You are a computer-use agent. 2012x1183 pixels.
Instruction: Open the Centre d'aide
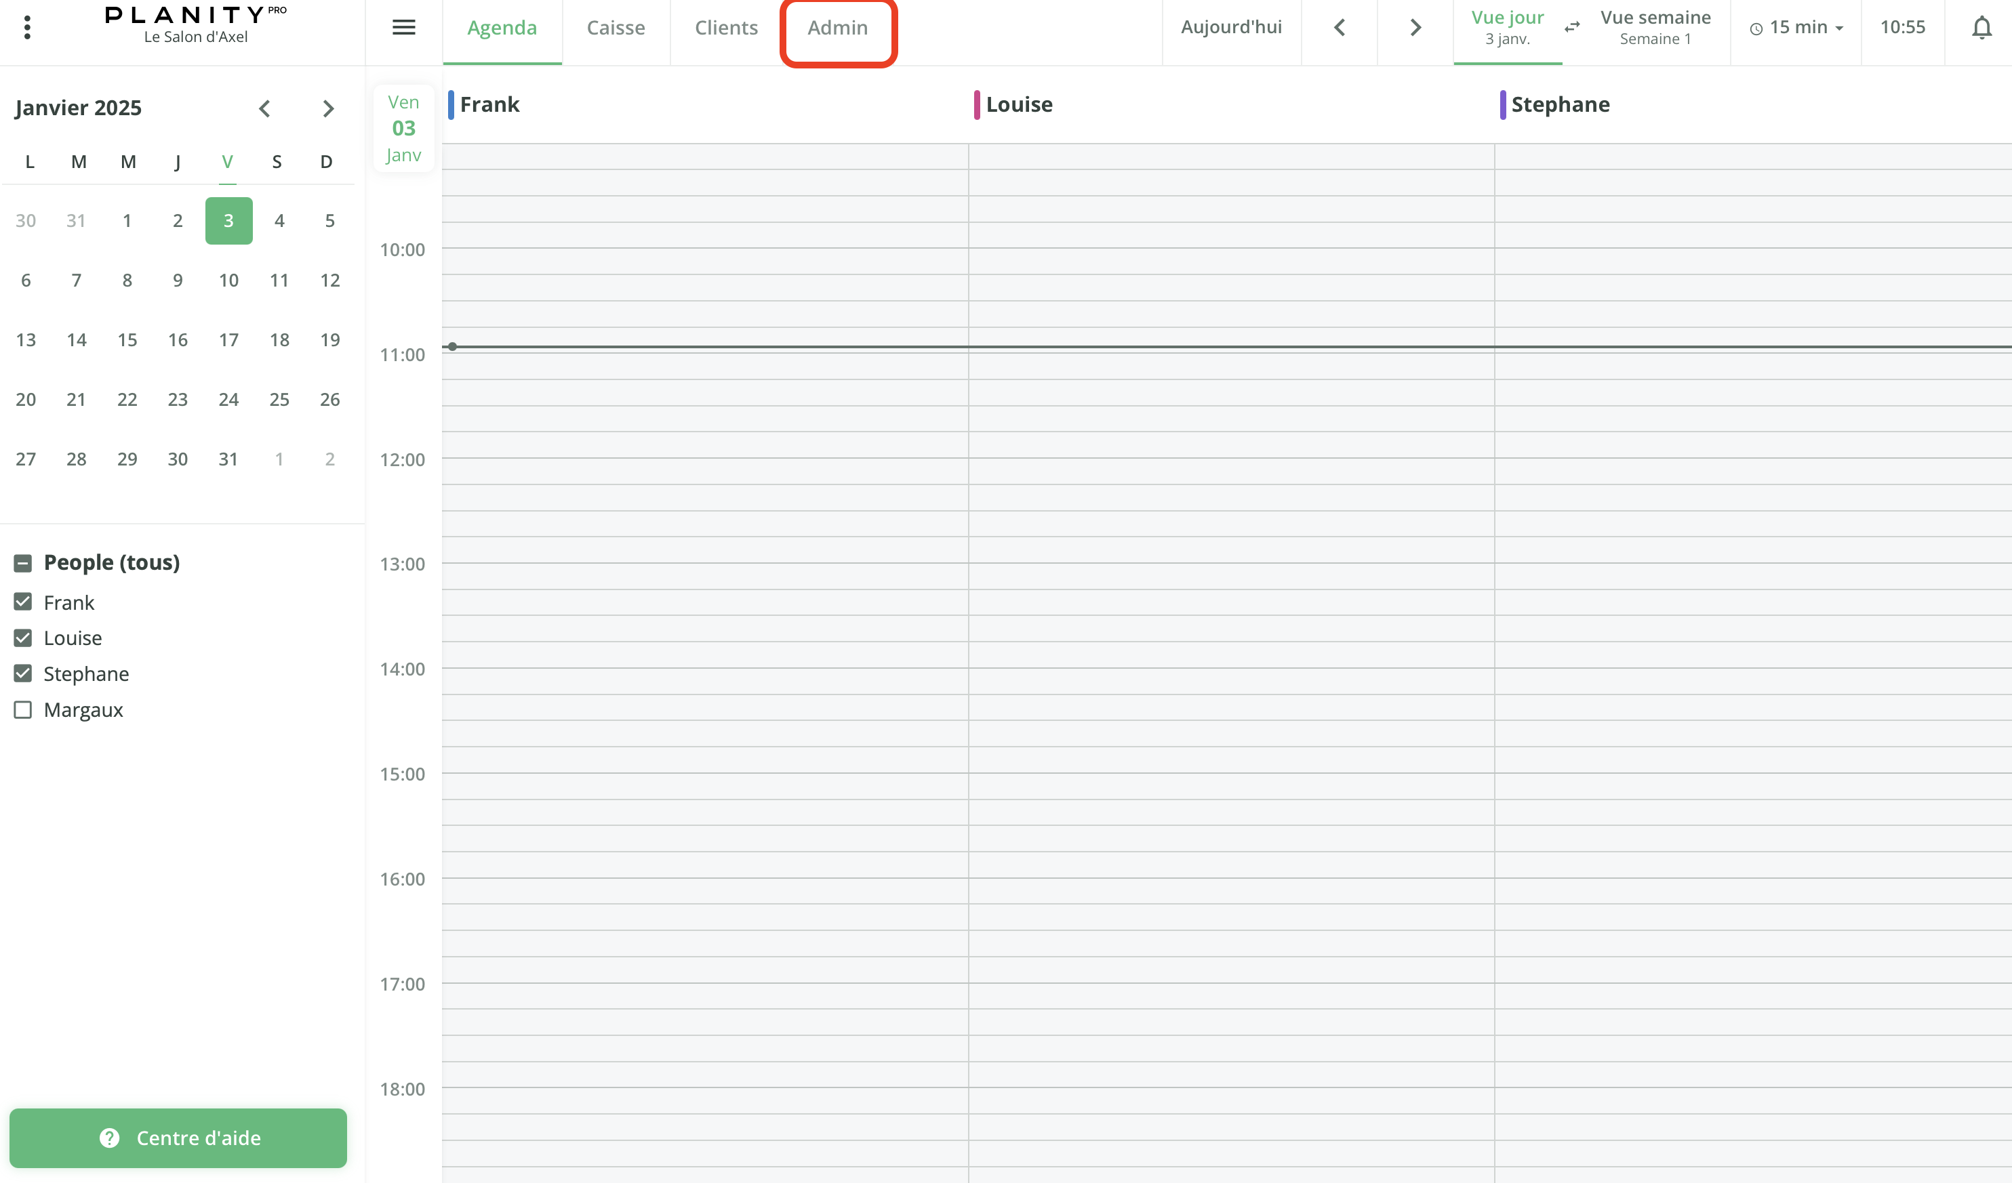click(178, 1138)
